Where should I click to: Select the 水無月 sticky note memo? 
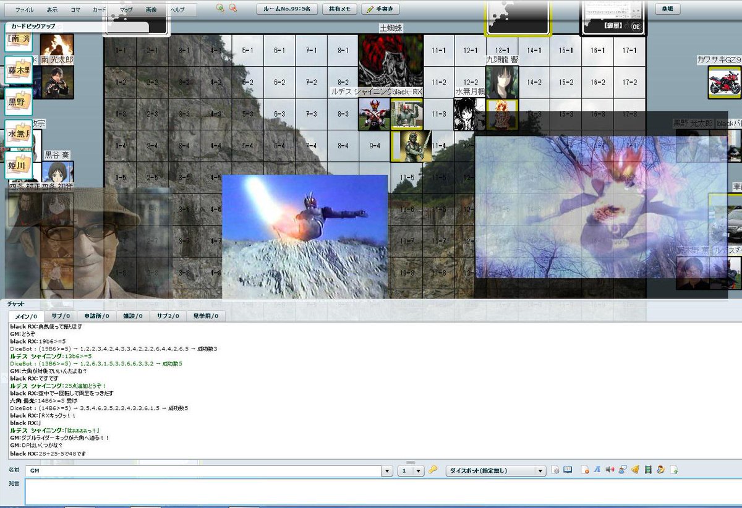[x=18, y=134]
